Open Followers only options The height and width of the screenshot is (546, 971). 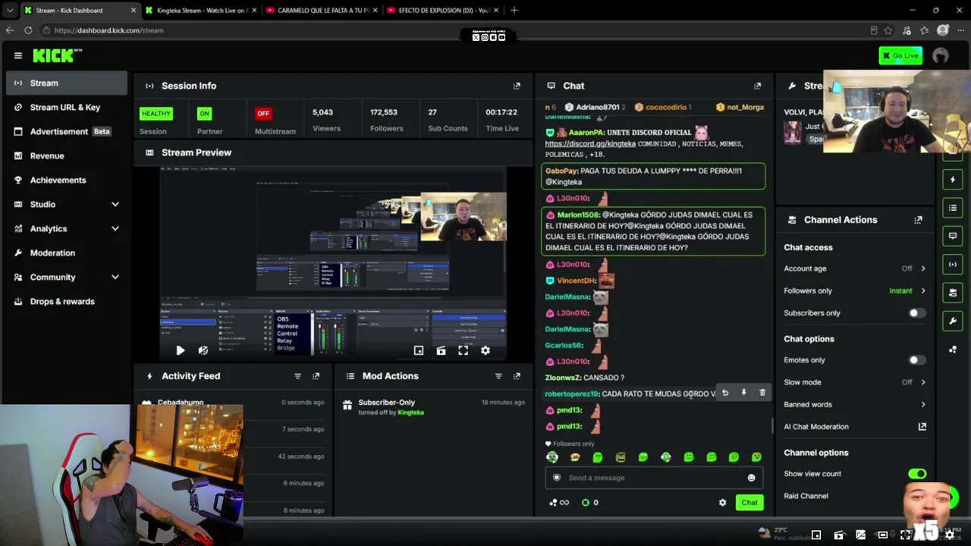click(855, 290)
